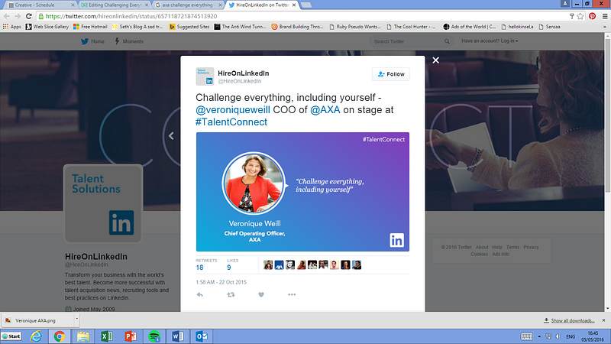Open the on-screen keyboard tray icon
Screen dimensions: 611x344
[526, 336]
